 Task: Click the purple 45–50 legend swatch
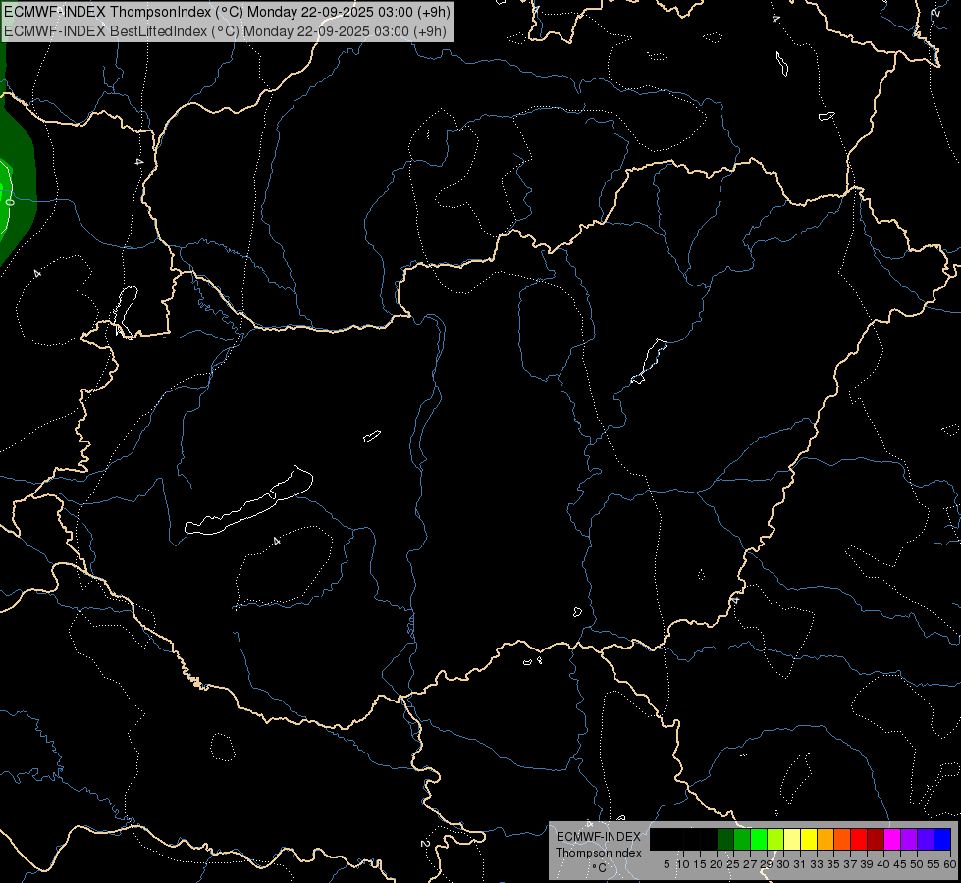[908, 839]
